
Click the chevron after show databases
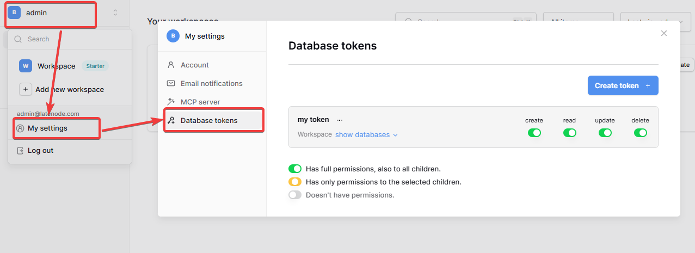tap(396, 135)
